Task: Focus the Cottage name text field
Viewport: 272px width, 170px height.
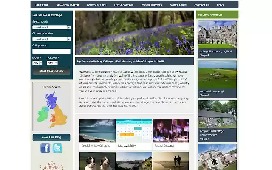Action: click(51, 51)
